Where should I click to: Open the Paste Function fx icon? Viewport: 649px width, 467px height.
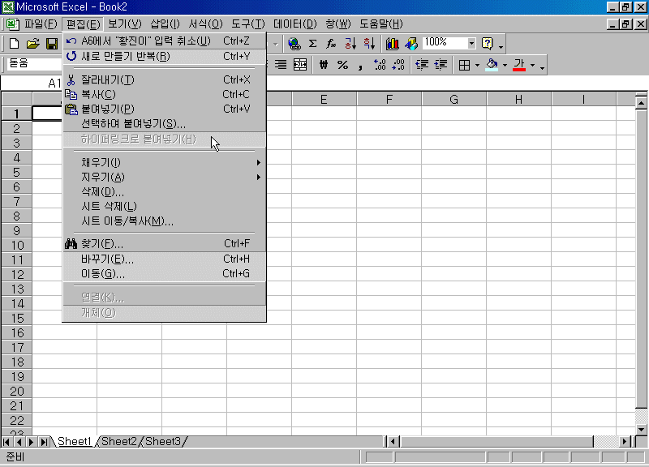[x=331, y=44]
